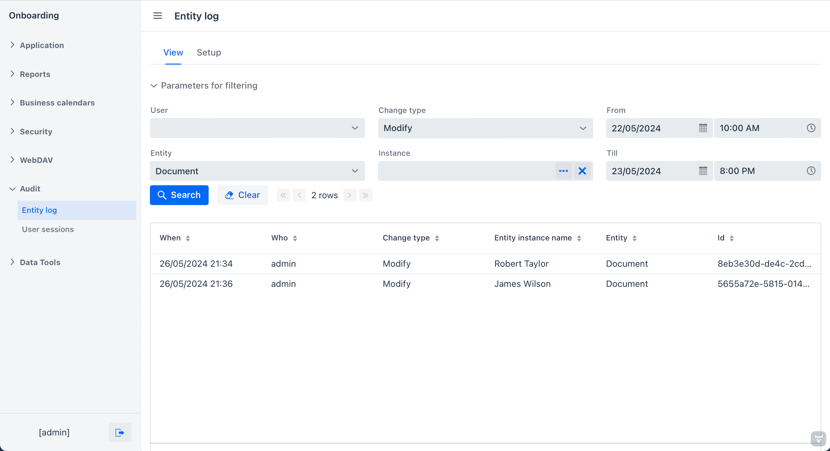Expand the Security menu group
830x451 pixels.
pos(36,131)
